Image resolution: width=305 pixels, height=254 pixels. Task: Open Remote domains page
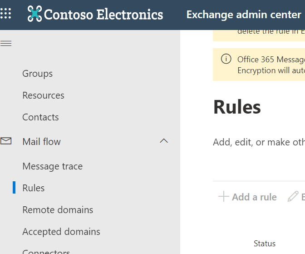58,210
